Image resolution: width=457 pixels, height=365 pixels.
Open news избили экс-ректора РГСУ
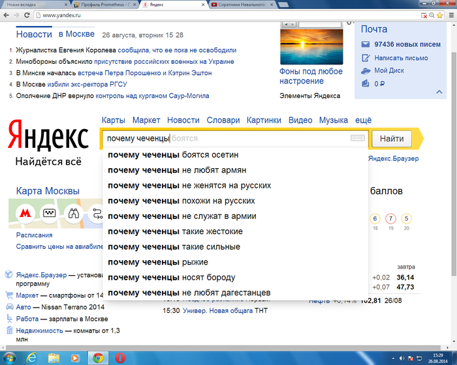[x=87, y=85]
